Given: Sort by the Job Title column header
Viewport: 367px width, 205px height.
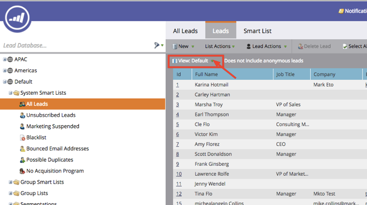Looking at the screenshot, I should point(292,74).
